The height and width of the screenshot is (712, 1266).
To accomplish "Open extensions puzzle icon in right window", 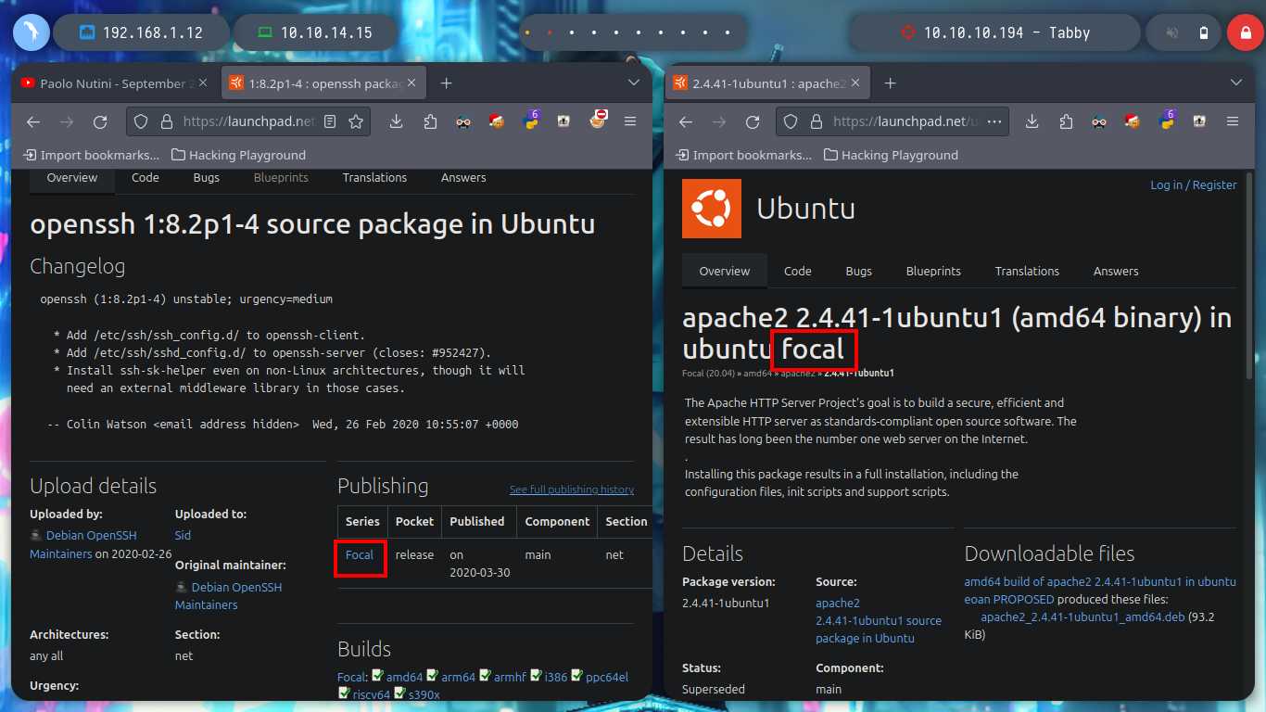I will coord(1066,121).
